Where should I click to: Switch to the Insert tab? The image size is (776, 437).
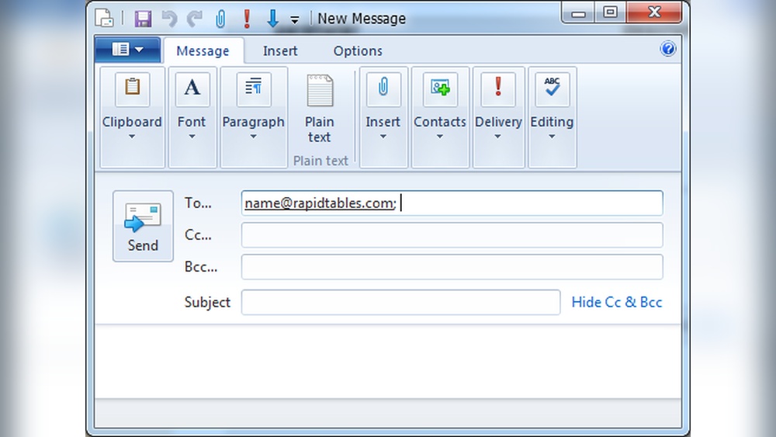point(280,51)
